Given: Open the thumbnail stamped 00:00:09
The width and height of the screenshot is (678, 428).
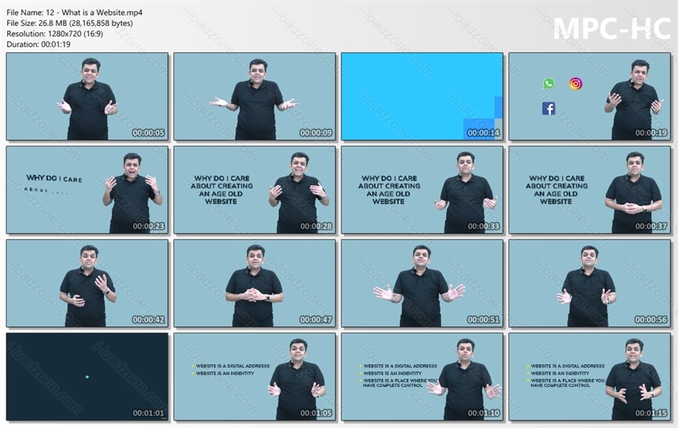Looking at the screenshot, I should coord(255,96).
